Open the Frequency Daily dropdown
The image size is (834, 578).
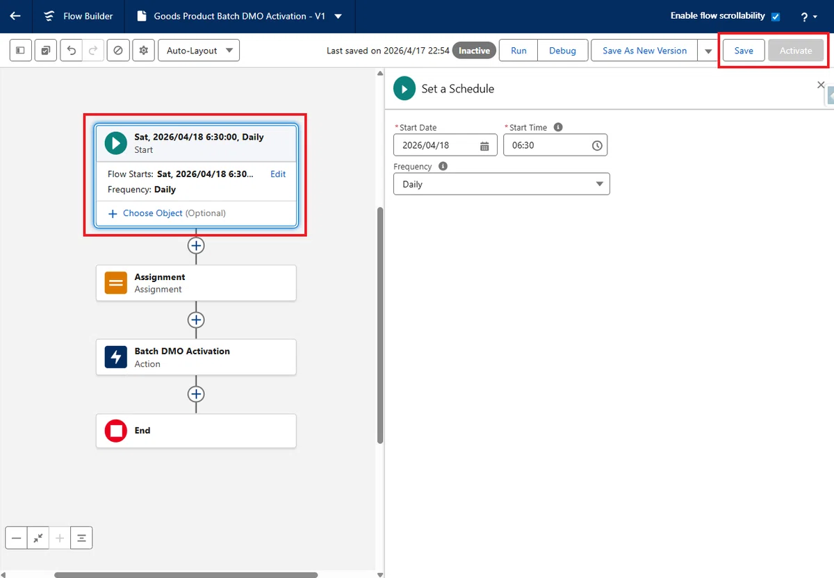[x=502, y=184]
